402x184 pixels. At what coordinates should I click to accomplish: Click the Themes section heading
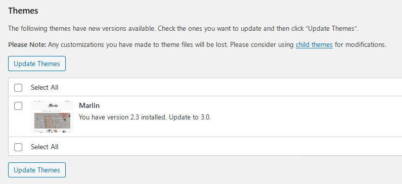coord(23,11)
